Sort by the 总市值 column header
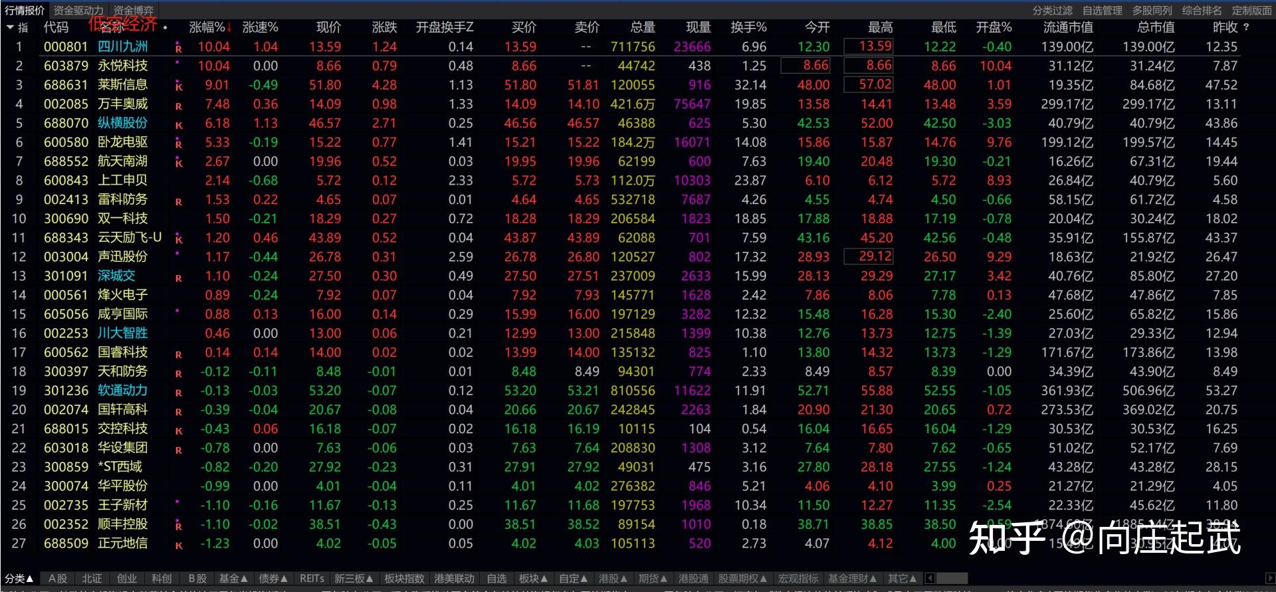Image resolution: width=1276 pixels, height=592 pixels. point(1156,27)
